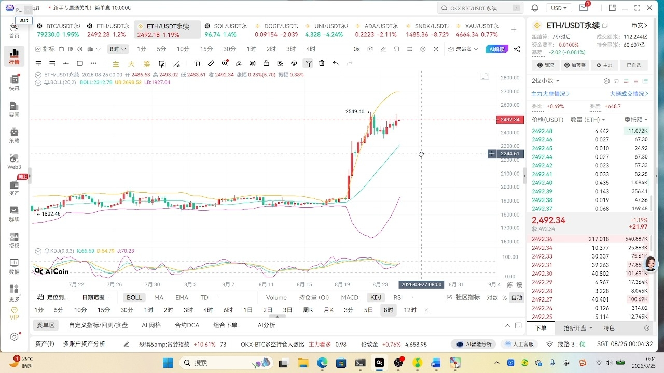
Task: Open the 快讯 news flash sidebar icon
Action: click(14, 83)
